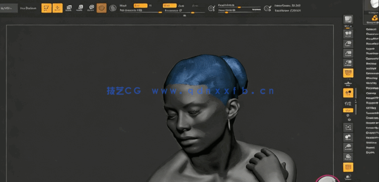Image resolution: width=379 pixels, height=182 pixels.
Task: Switch to the Move transform icon
Action: coord(69,8)
